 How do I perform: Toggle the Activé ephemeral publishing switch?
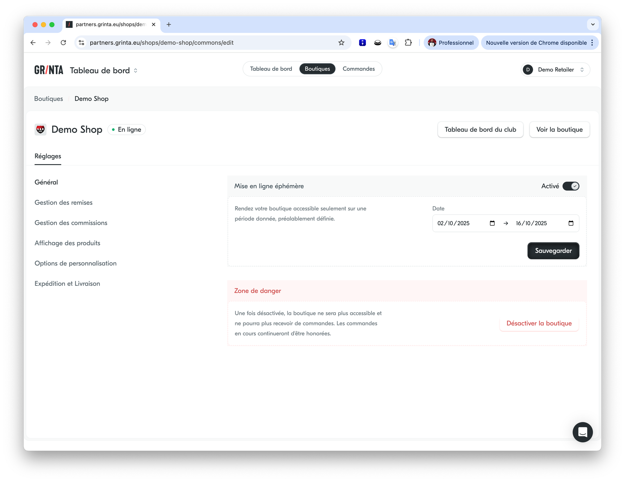571,186
